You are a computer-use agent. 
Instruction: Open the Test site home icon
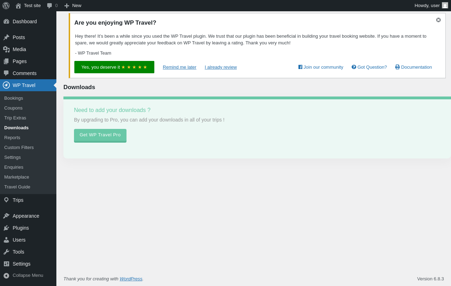(18, 6)
